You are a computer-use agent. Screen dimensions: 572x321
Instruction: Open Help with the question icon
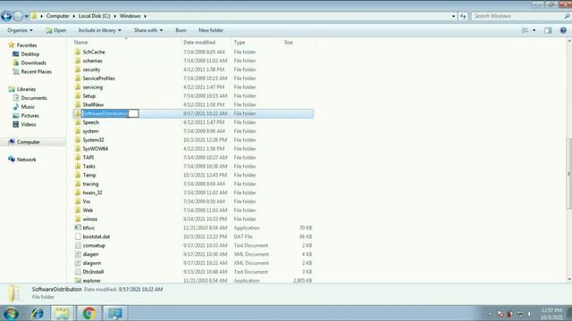[x=563, y=30]
